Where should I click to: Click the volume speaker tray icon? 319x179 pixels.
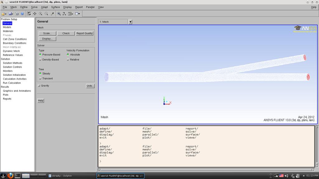click(x=287, y=176)
